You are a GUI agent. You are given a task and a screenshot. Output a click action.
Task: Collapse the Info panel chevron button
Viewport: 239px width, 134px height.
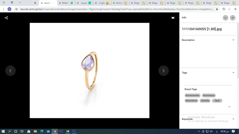[225, 18]
